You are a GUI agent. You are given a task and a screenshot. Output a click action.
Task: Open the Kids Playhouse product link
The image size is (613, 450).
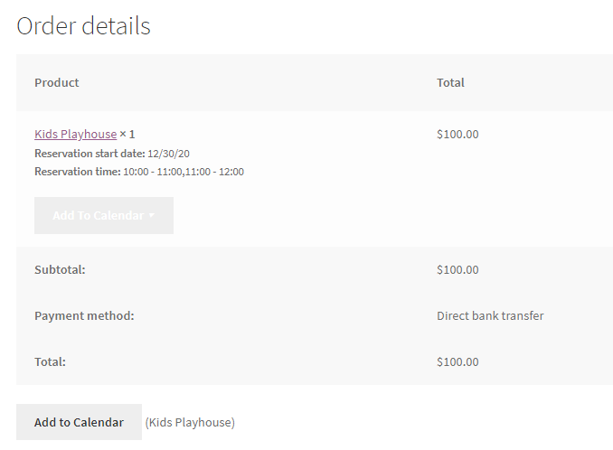[x=75, y=134]
